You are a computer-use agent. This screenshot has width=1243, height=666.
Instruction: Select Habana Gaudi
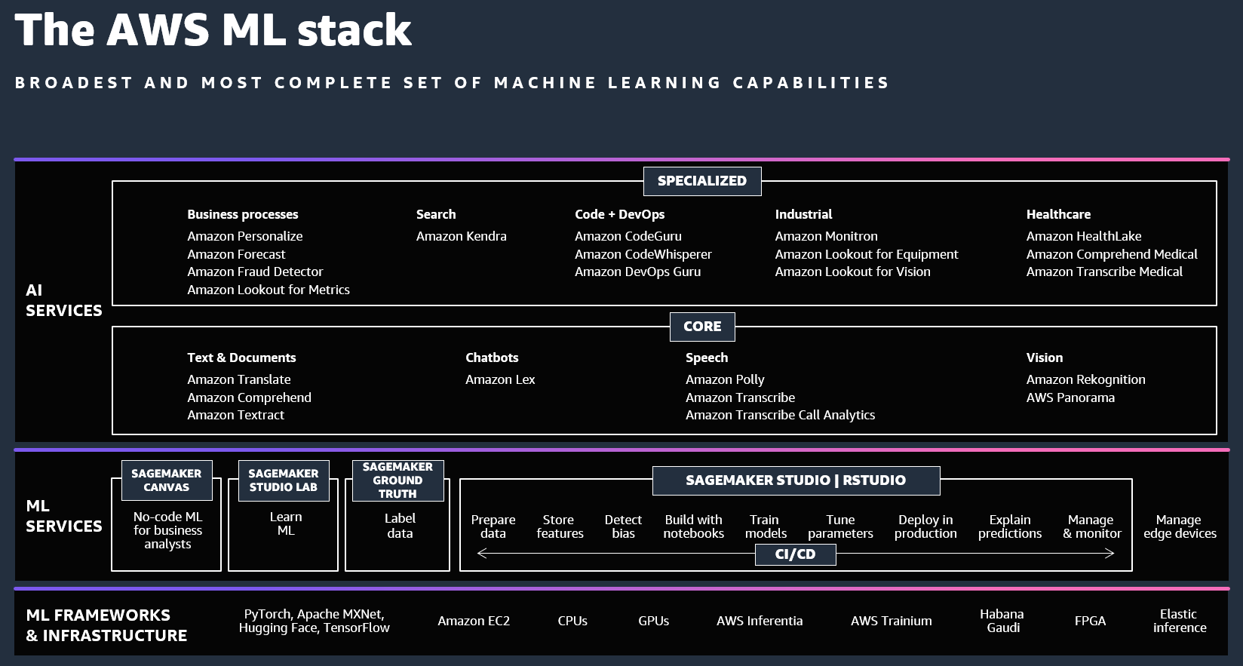pos(1002,621)
